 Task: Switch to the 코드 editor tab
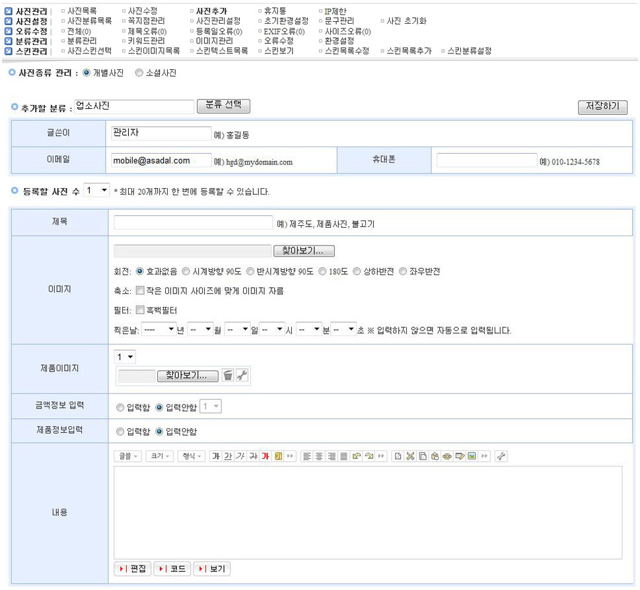[x=172, y=569]
